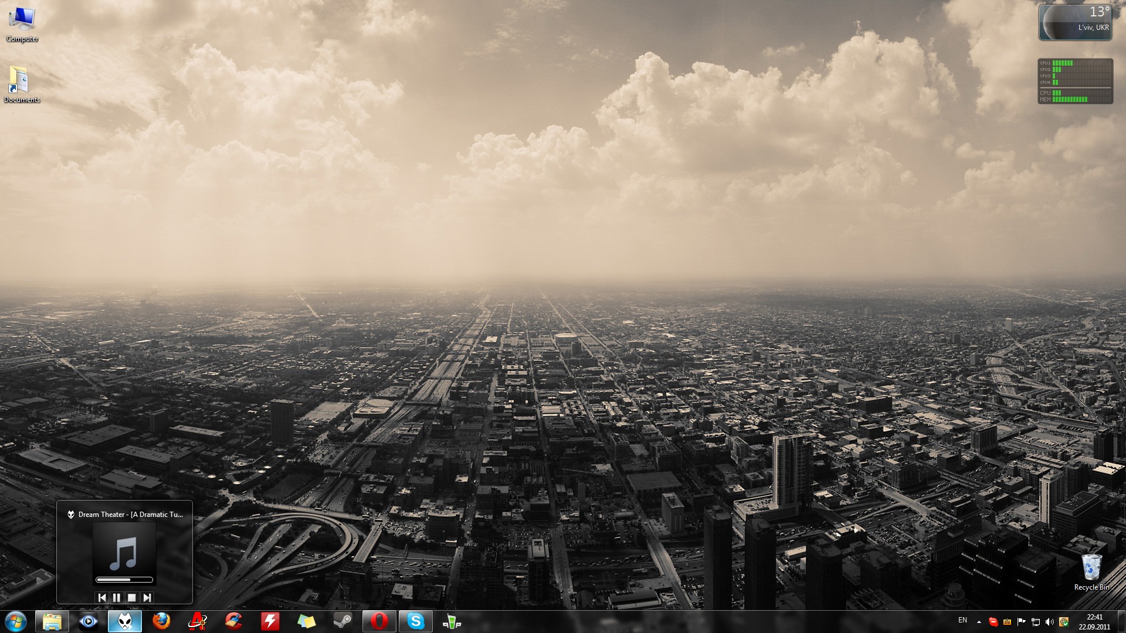Click the foobar2000 alien taskbar icon
The width and height of the screenshot is (1126, 633).
(x=125, y=621)
